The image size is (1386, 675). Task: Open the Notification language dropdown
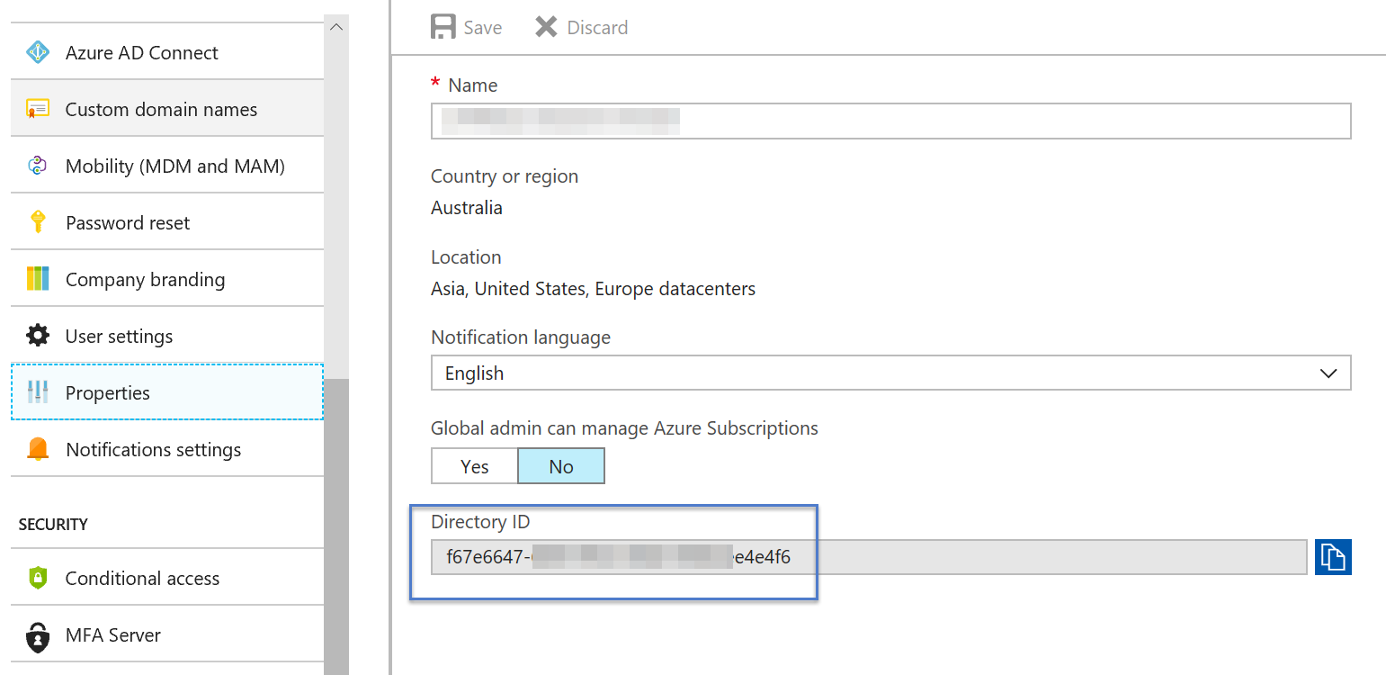(x=890, y=373)
